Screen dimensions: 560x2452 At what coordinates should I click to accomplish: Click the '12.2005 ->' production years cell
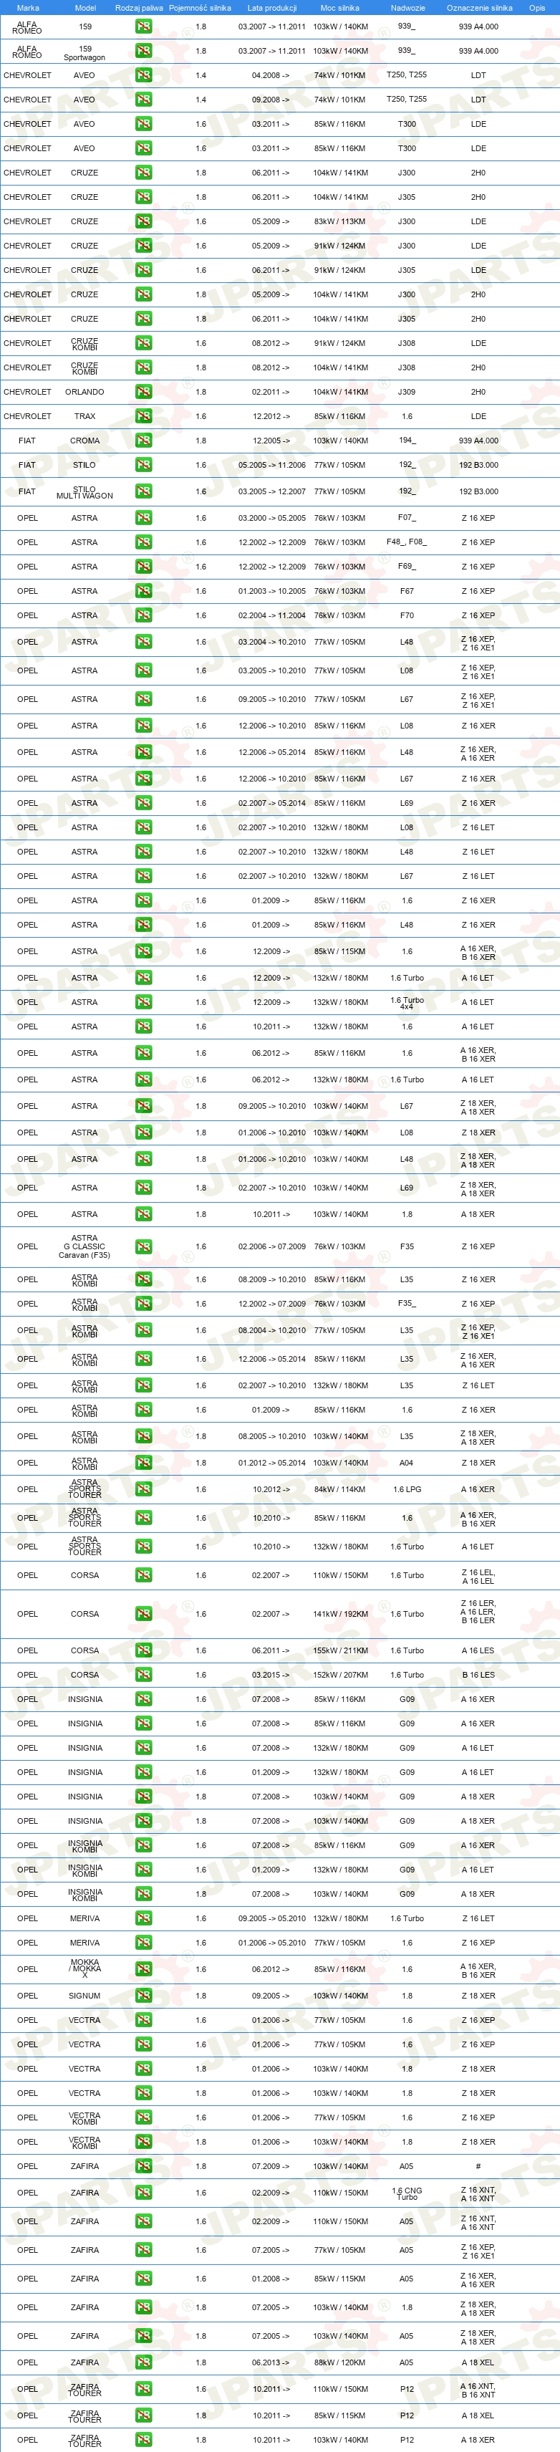click(271, 441)
